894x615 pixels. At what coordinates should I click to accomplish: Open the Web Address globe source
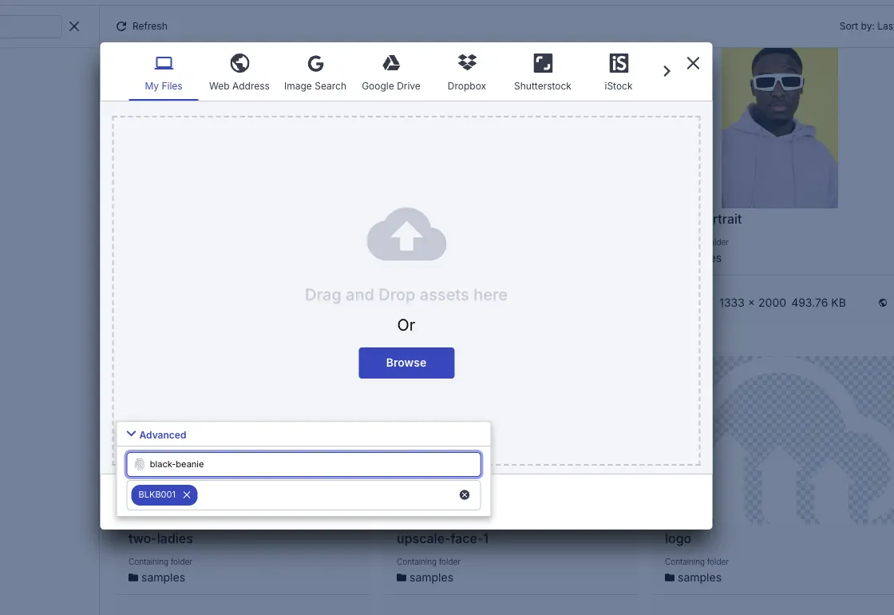click(x=239, y=63)
